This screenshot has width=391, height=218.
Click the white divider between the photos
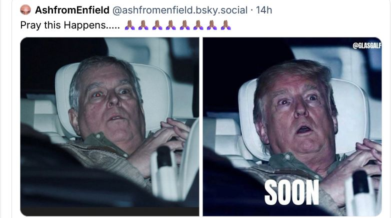coord(201,126)
